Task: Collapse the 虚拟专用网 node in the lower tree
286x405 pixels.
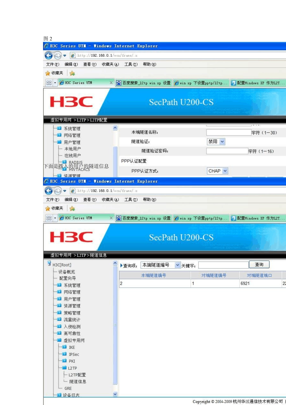Action: (x=59, y=340)
